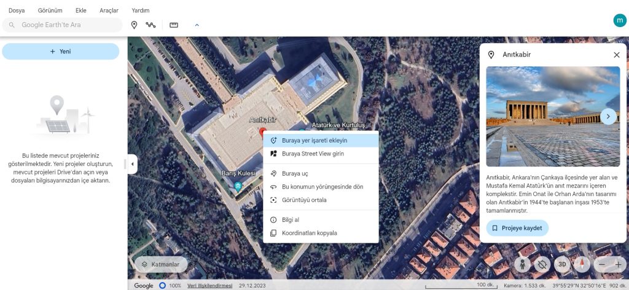Click the 100 dk. scale bar
The height and width of the screenshot is (290, 629).
(461, 285)
